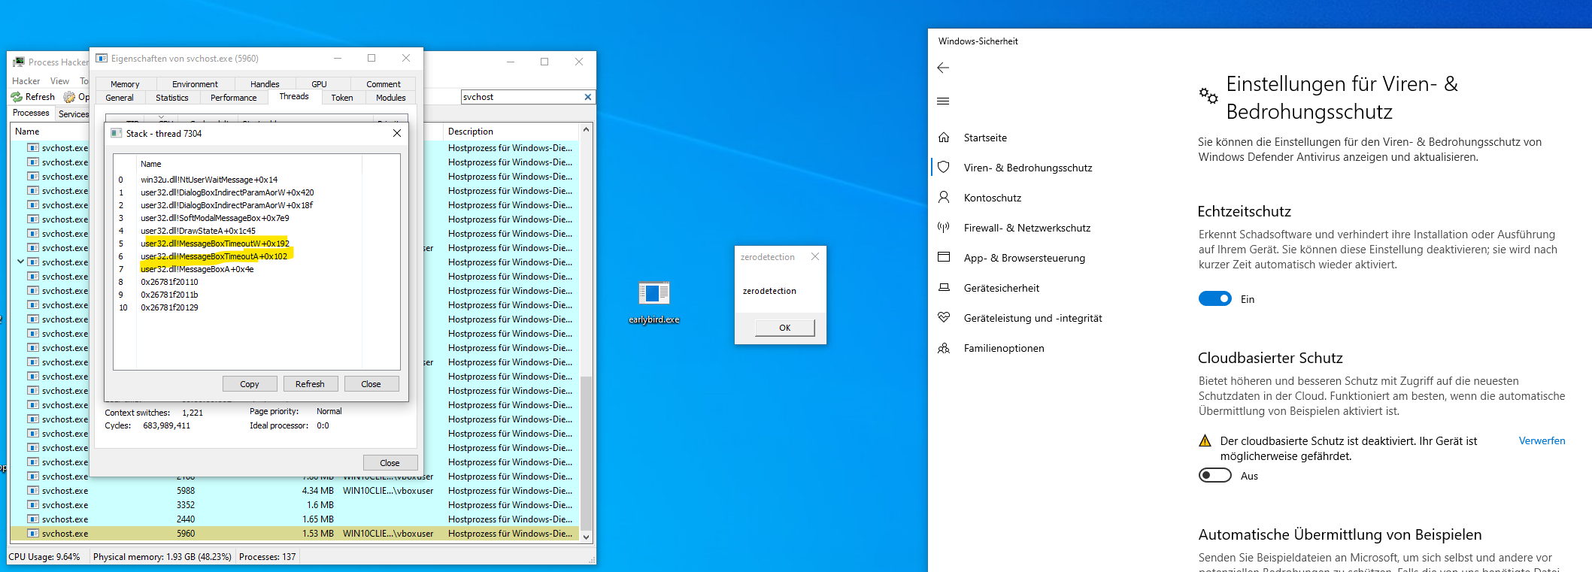Switch to the Handles tab
The image size is (1592, 572).
click(x=265, y=84)
